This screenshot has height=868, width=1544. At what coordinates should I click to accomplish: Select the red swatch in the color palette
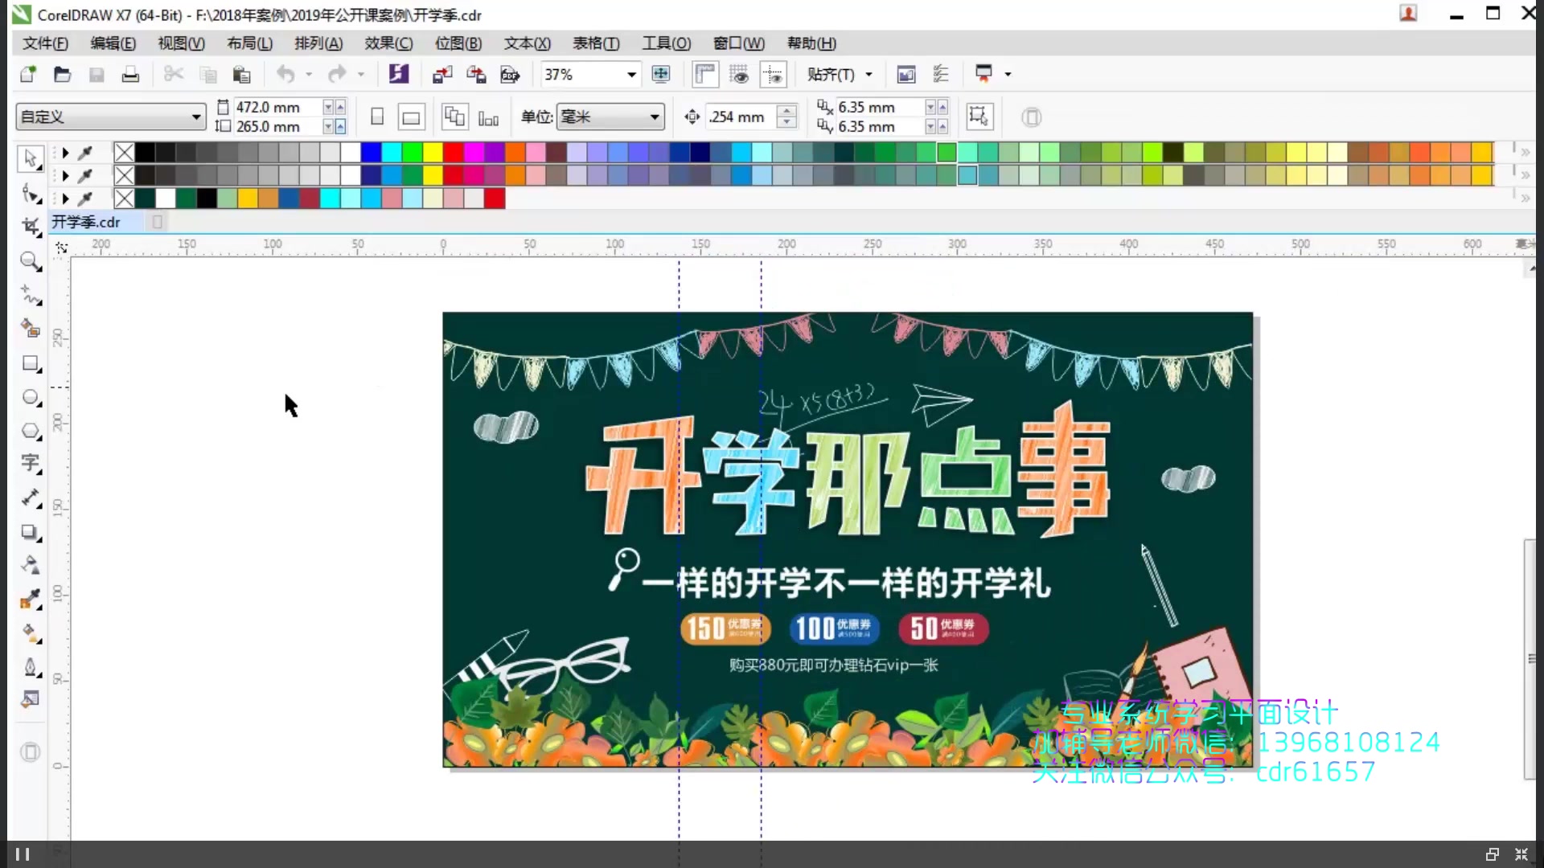click(453, 151)
